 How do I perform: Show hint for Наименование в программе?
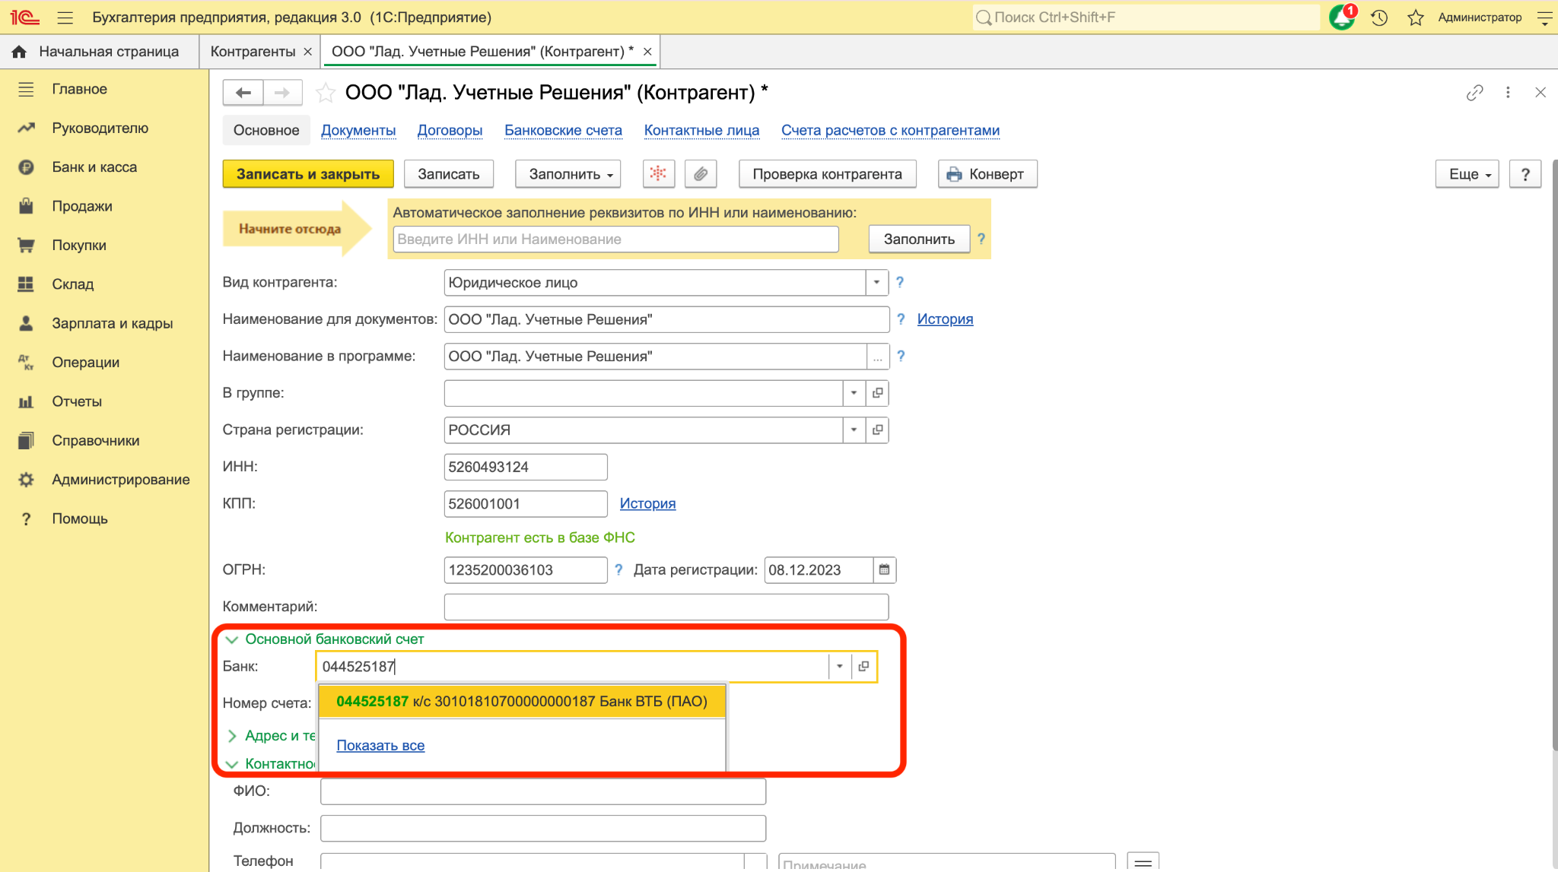point(901,356)
